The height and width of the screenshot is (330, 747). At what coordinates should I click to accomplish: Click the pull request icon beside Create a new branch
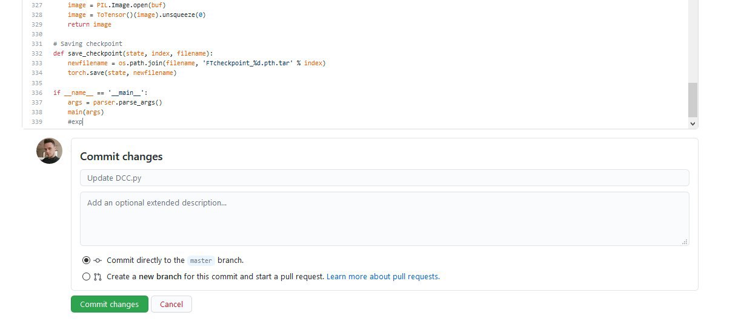[98, 277]
